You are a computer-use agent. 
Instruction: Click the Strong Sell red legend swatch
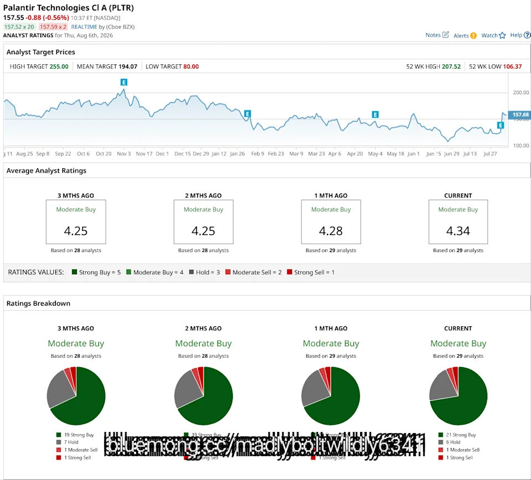point(289,272)
